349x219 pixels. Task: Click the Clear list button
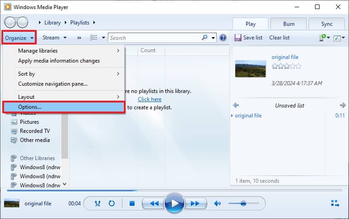pyautogui.click(x=279, y=38)
